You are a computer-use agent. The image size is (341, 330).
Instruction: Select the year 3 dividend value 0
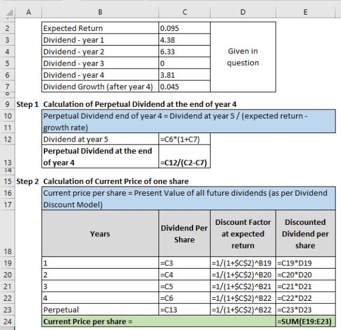[x=185, y=63]
